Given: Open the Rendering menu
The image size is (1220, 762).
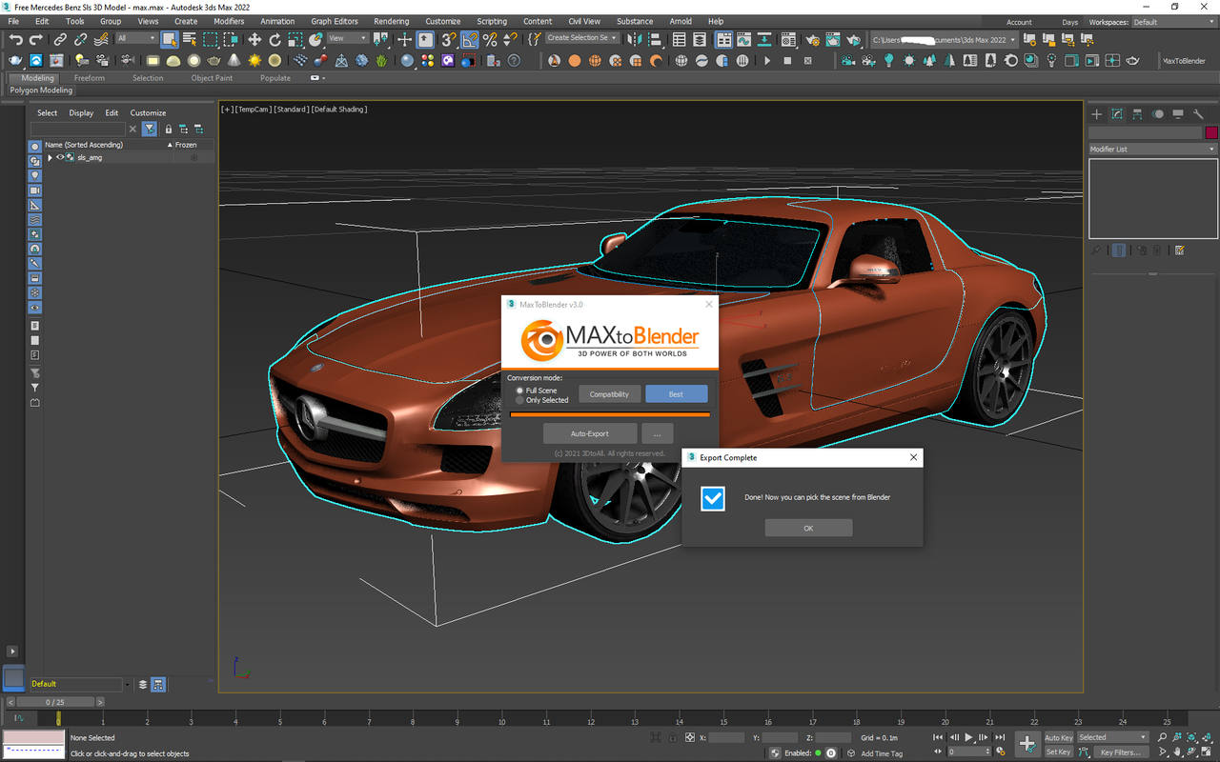Looking at the screenshot, I should click(391, 21).
